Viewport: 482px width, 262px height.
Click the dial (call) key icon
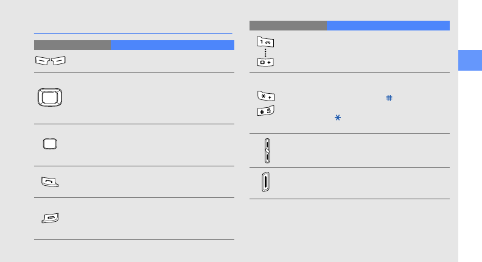tap(50, 182)
